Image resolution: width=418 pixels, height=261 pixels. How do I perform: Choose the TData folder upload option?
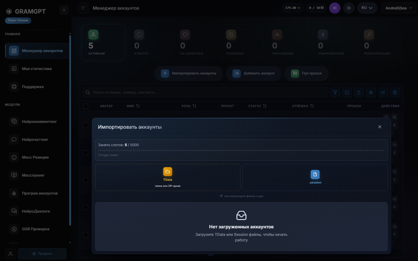coord(168,177)
